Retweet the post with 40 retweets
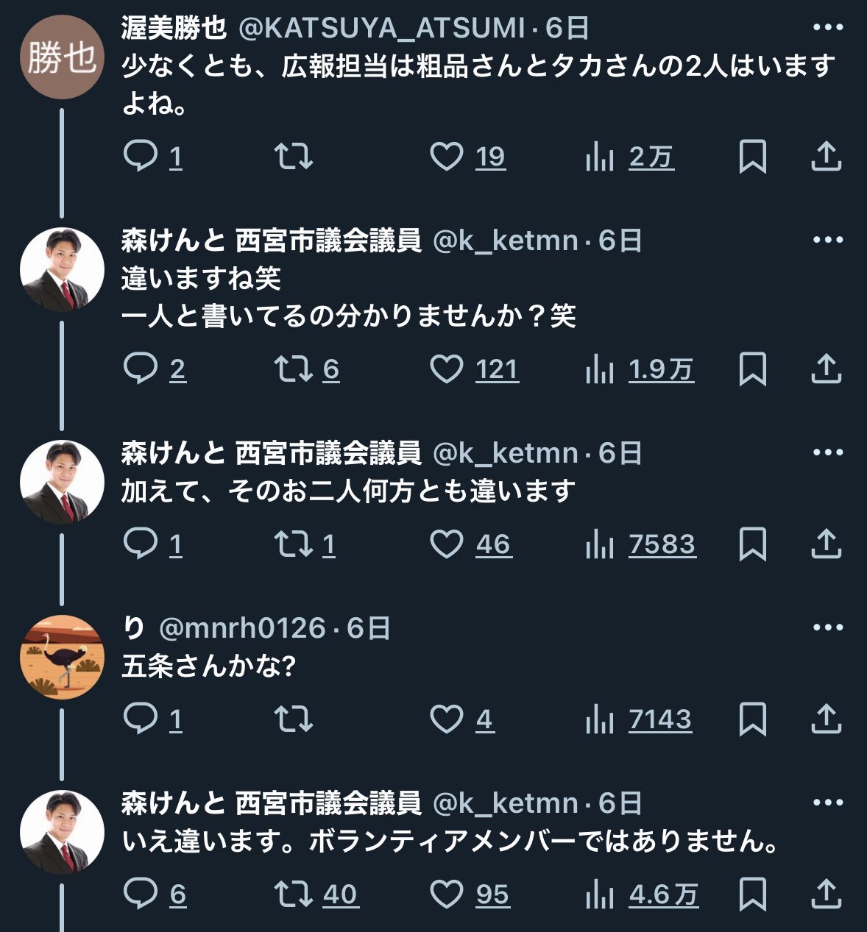This screenshot has width=867, height=932. (x=294, y=894)
